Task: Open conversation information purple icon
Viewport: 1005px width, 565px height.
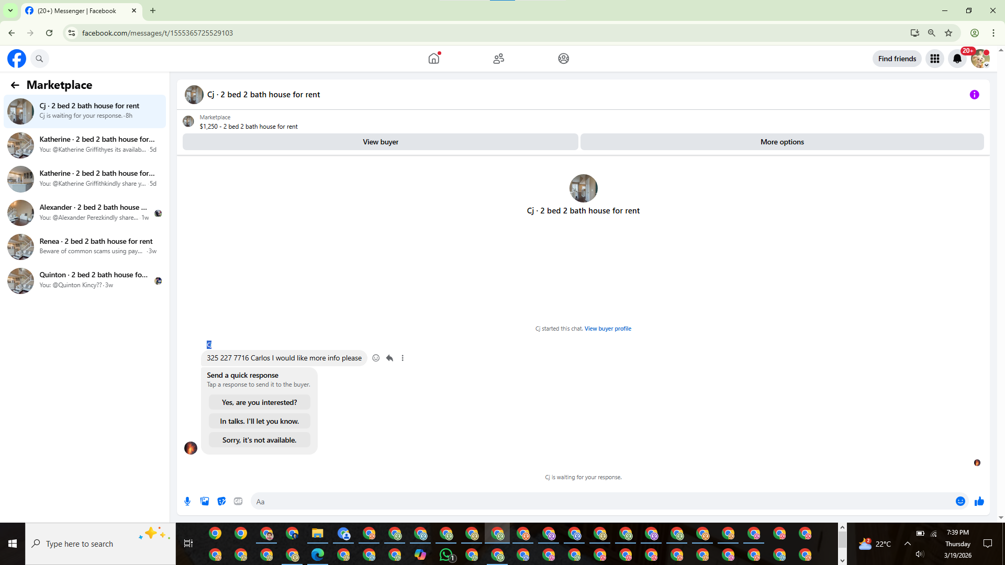Action: (x=974, y=95)
